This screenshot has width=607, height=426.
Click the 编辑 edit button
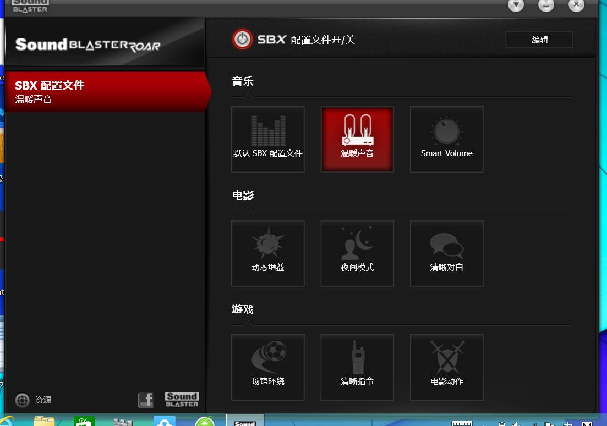(x=539, y=40)
